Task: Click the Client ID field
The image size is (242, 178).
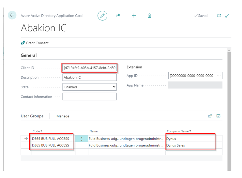Action: 89,68
